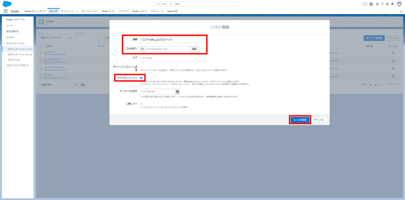This screenshot has height=200, width=405.
Task: Toggle the select-all checkbox in list header
Action: (42, 46)
